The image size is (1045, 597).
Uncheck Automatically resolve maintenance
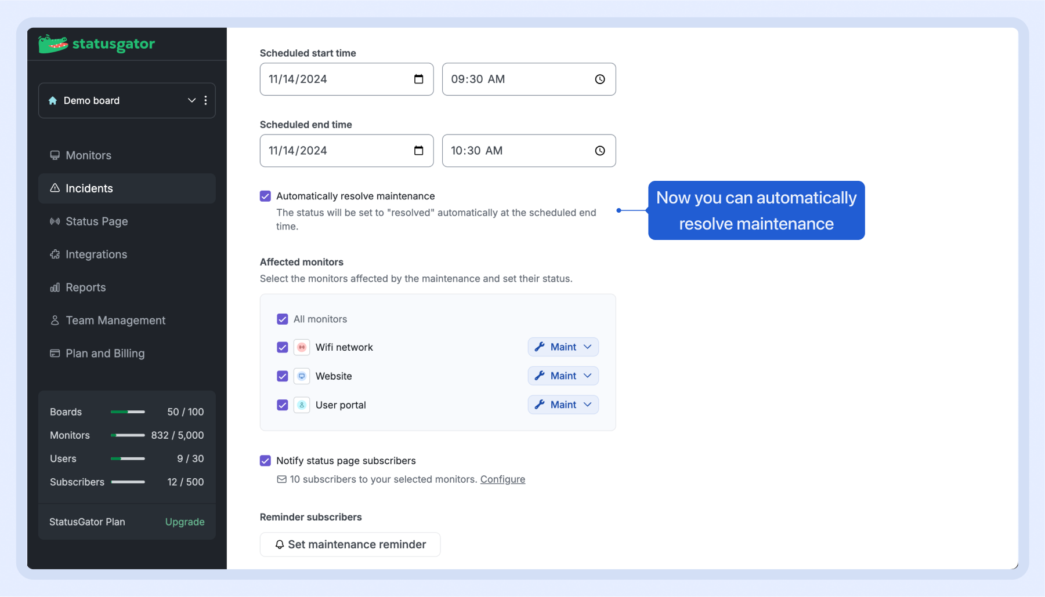click(265, 196)
